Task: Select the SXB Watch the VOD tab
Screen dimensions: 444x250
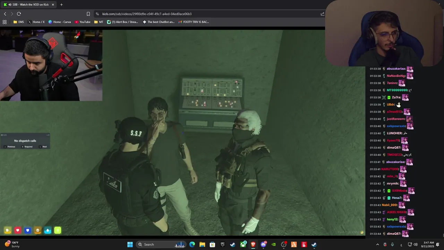Action: [29, 5]
